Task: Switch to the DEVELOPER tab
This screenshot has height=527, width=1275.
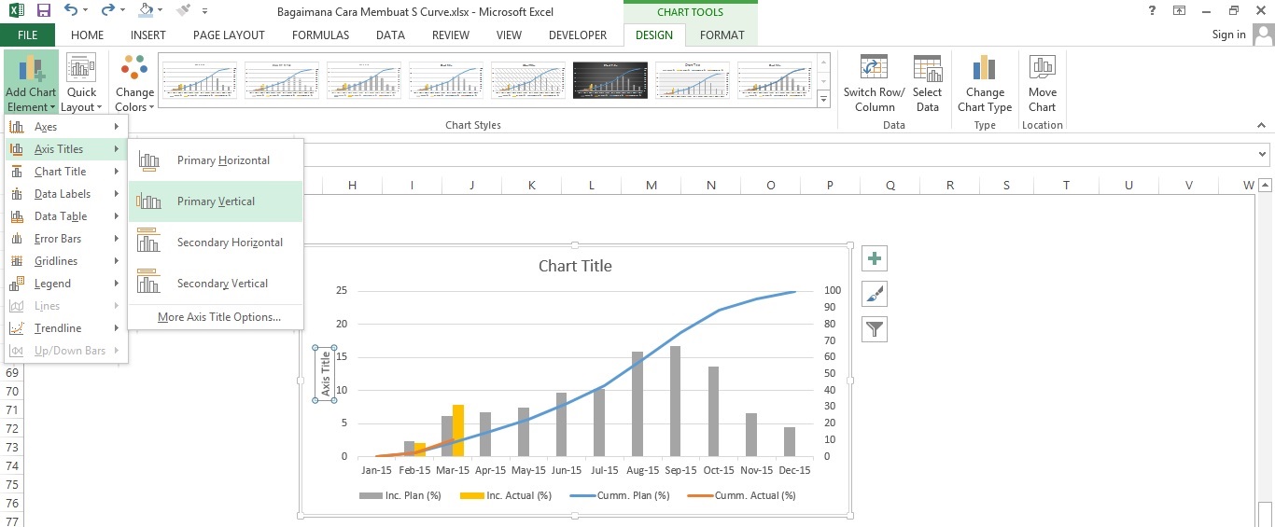Action: pyautogui.click(x=578, y=35)
